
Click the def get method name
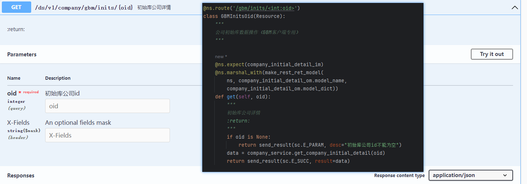point(231,97)
